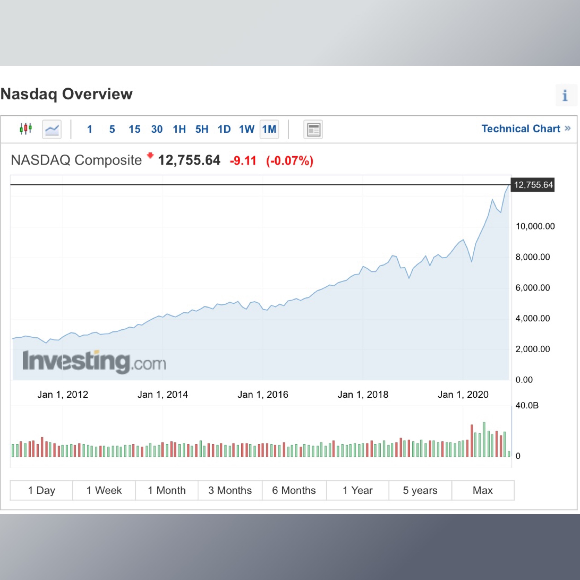Click the Jan 1, 2012 axis label
Screen dimensions: 580x580
[62, 395]
